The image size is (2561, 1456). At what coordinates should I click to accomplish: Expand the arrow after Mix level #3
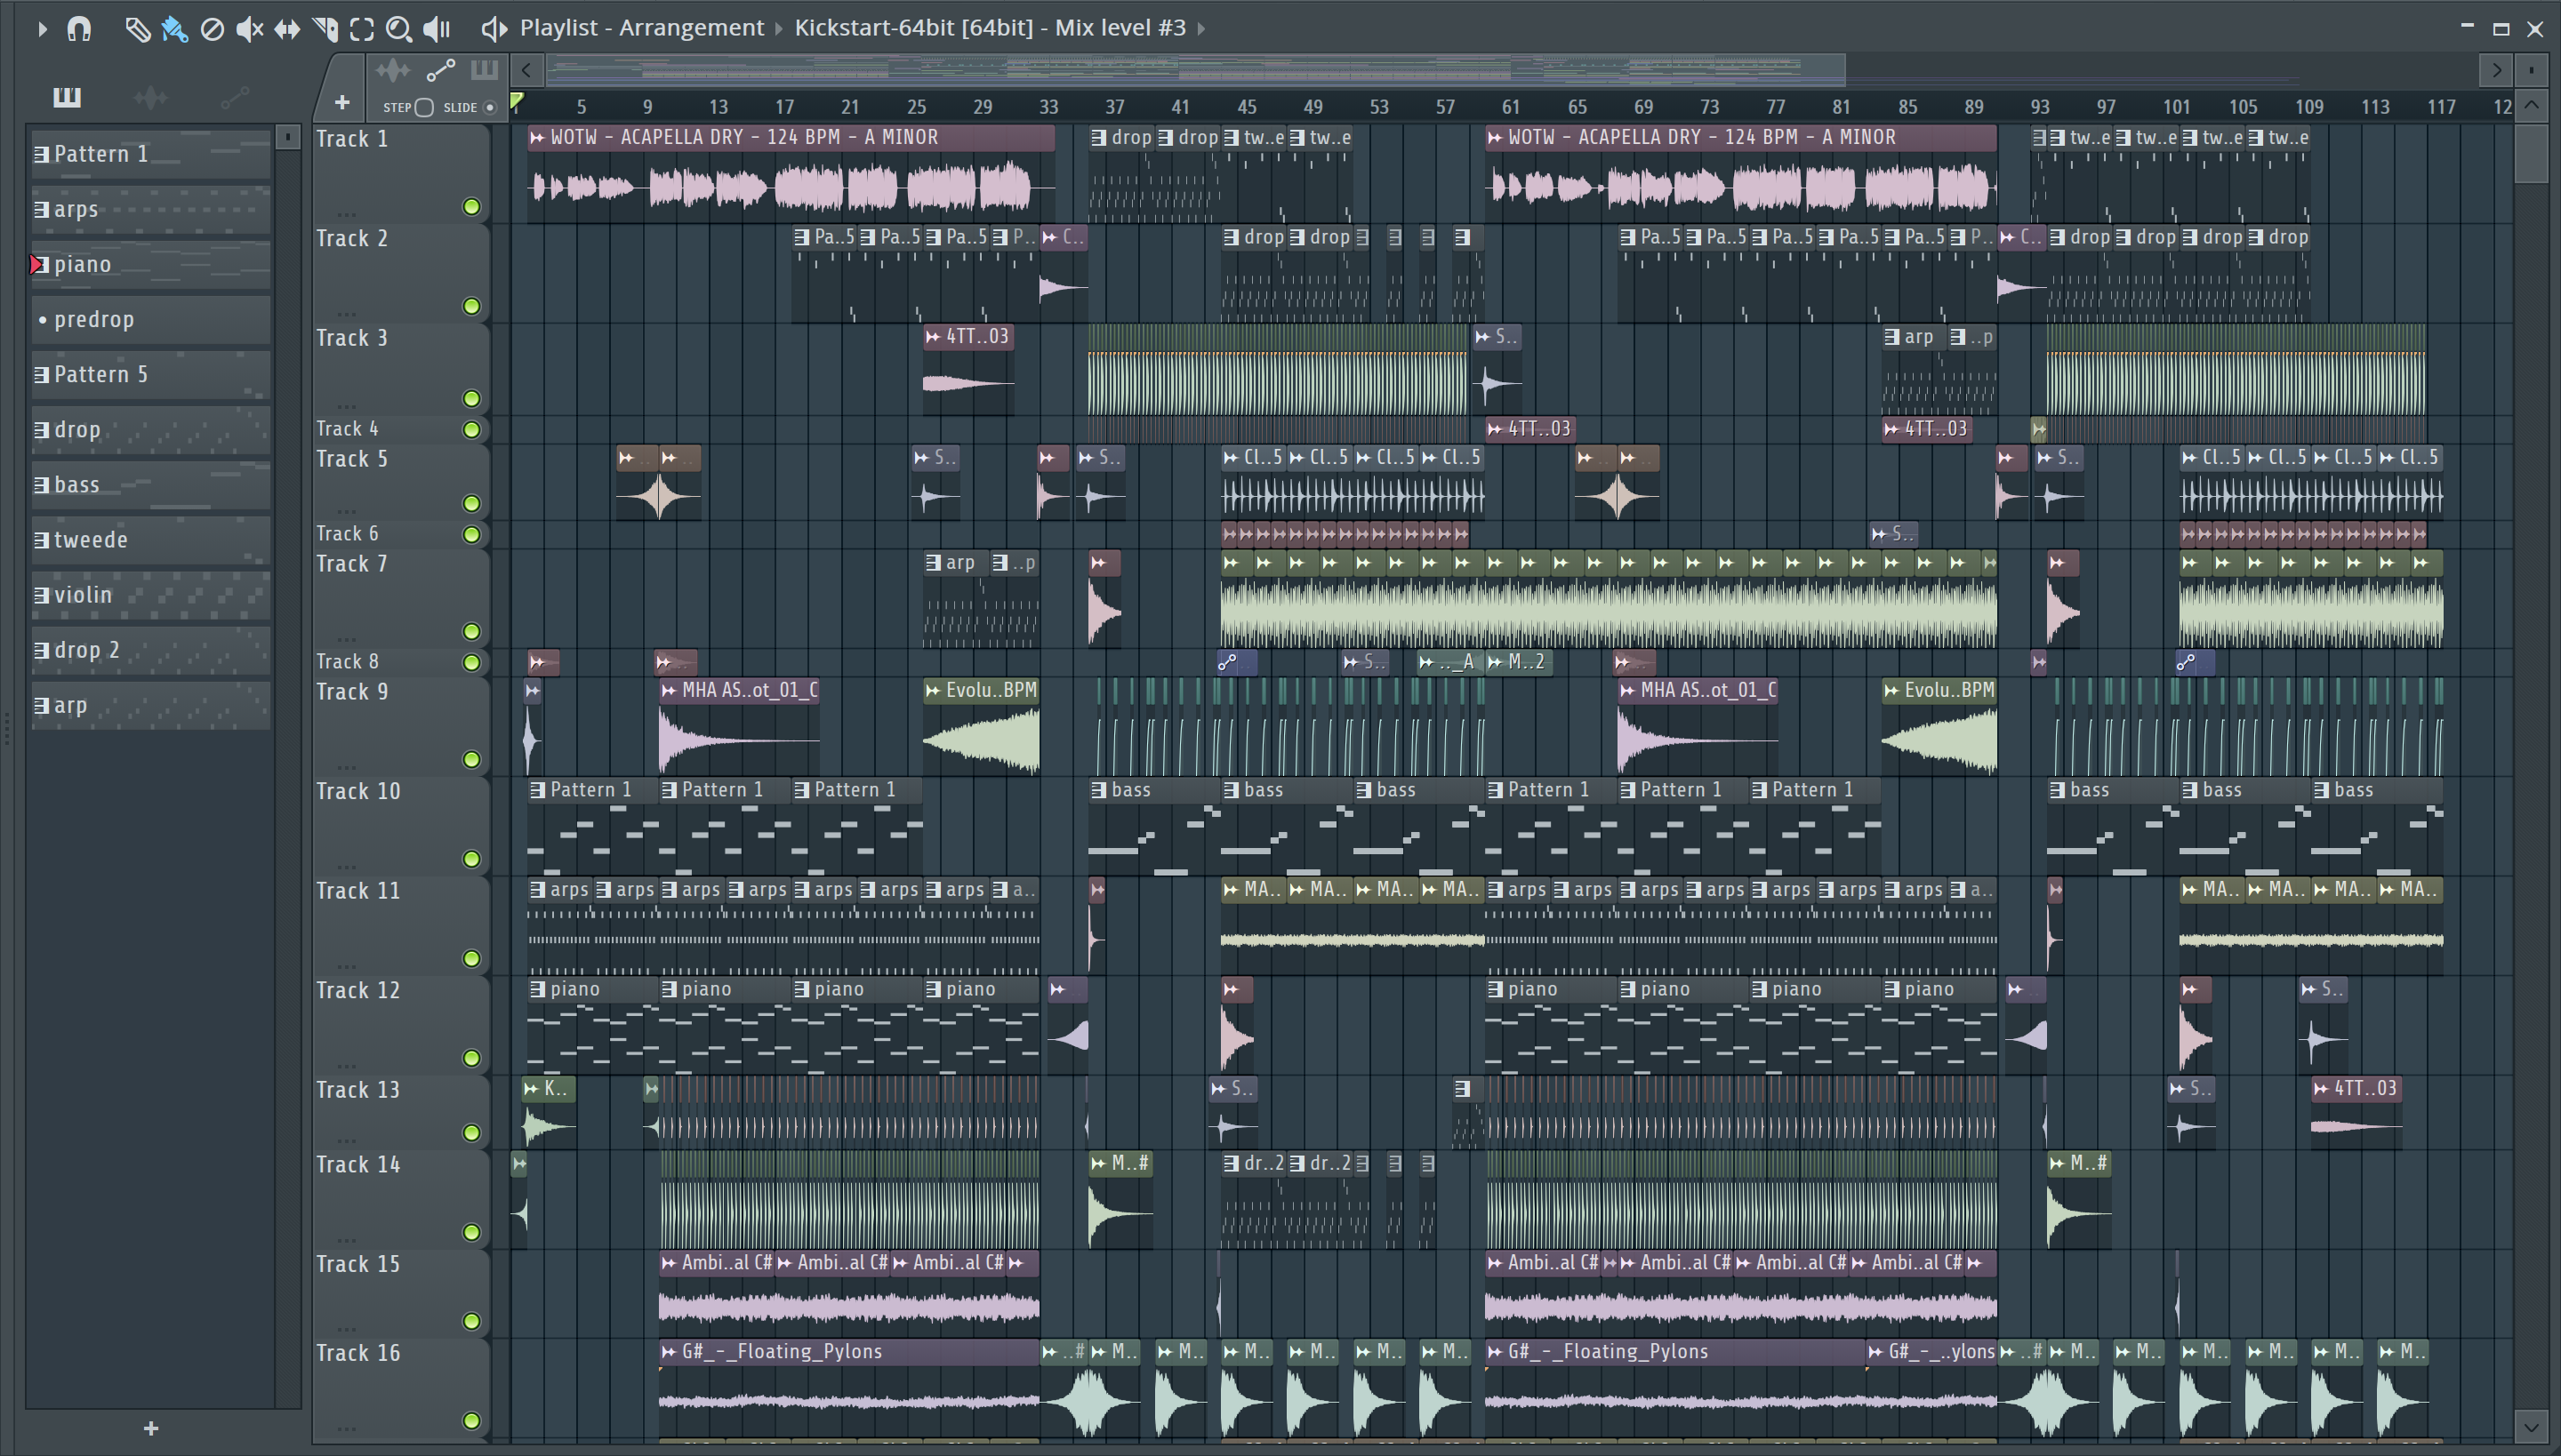click(x=1201, y=28)
